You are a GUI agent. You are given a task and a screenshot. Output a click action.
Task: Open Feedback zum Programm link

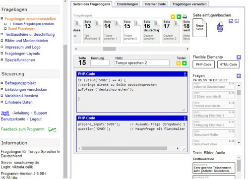(22, 129)
